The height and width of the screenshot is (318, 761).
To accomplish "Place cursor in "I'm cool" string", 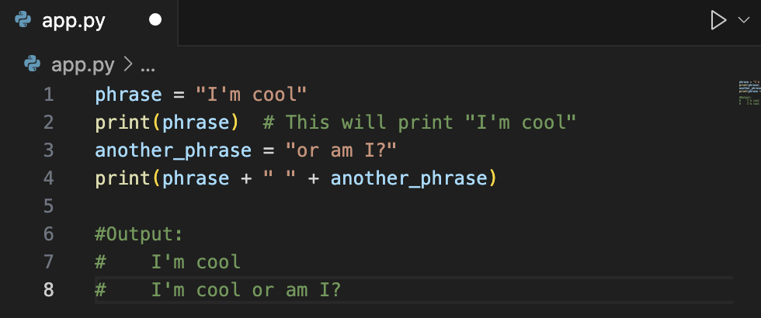I will pos(251,94).
